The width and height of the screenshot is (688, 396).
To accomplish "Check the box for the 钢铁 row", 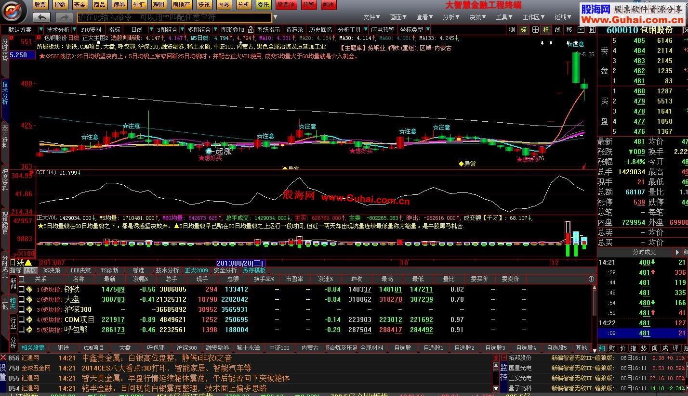I will point(21,289).
